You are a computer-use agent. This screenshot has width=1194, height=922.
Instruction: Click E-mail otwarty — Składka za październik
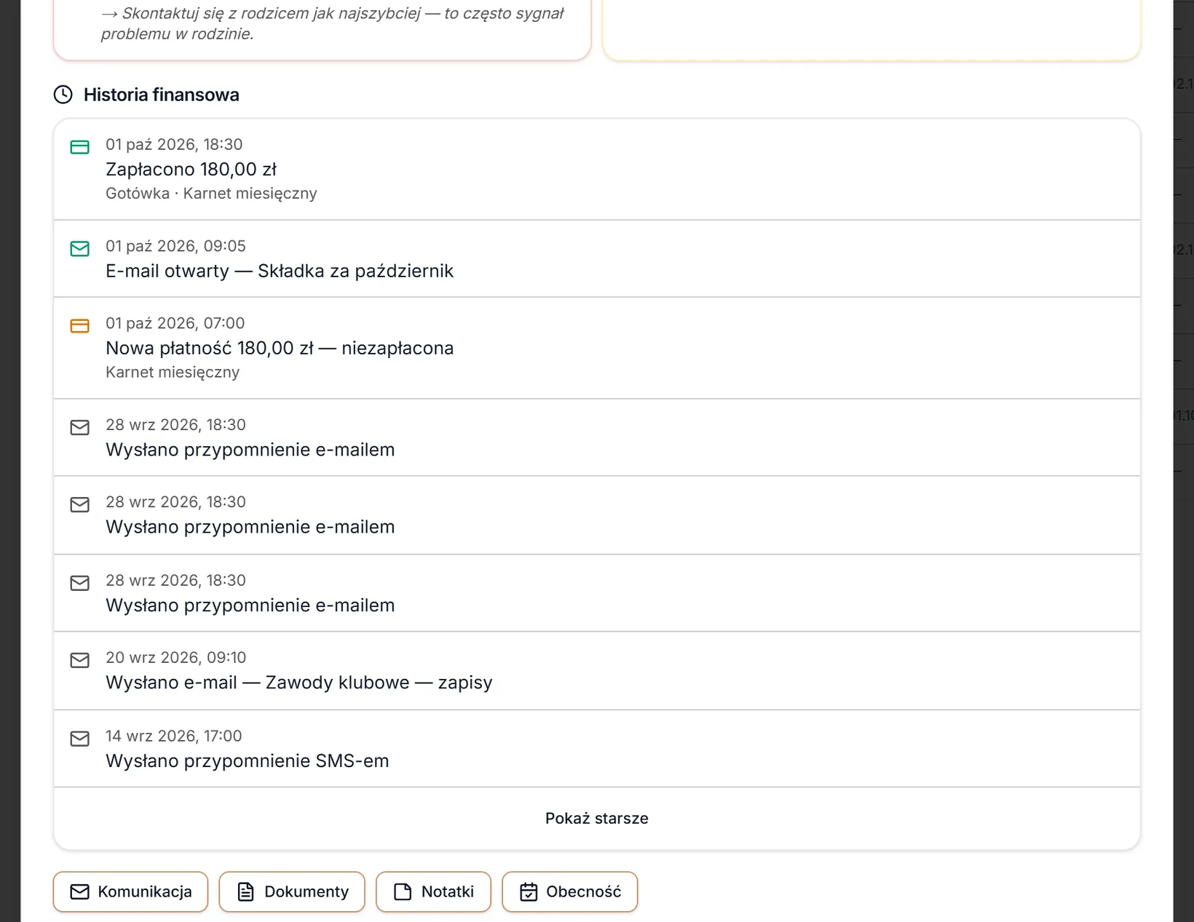pos(280,271)
